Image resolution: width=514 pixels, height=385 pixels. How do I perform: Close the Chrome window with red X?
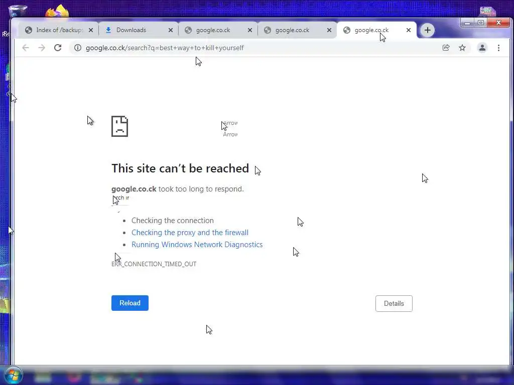tap(498, 23)
